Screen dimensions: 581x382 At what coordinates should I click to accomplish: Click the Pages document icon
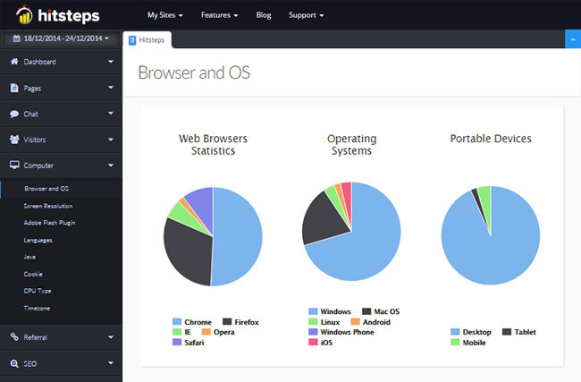point(14,89)
